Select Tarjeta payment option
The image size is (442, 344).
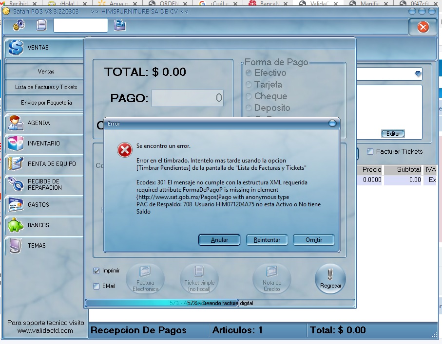point(249,85)
